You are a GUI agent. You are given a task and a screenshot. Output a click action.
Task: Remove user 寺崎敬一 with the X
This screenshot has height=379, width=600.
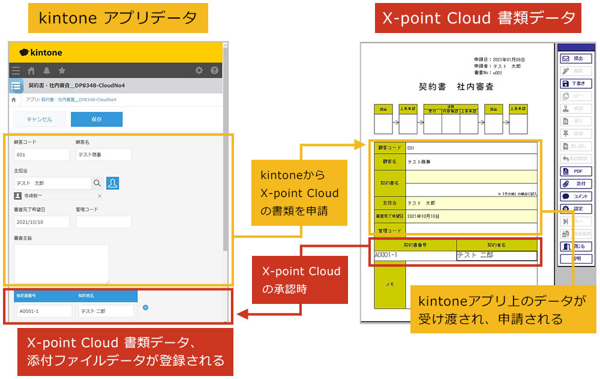(x=100, y=196)
